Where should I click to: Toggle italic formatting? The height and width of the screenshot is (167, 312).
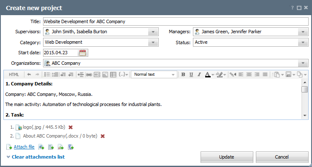199,74
